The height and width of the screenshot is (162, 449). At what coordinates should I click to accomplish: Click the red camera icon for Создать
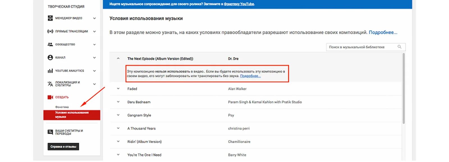point(50,97)
